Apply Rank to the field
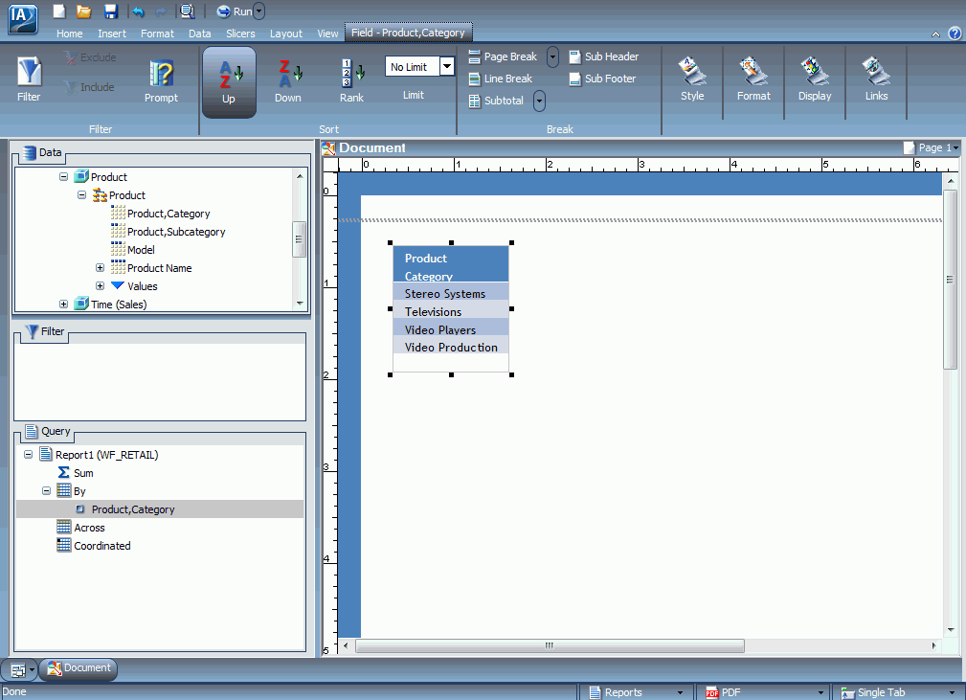The image size is (966, 700). pos(351,80)
